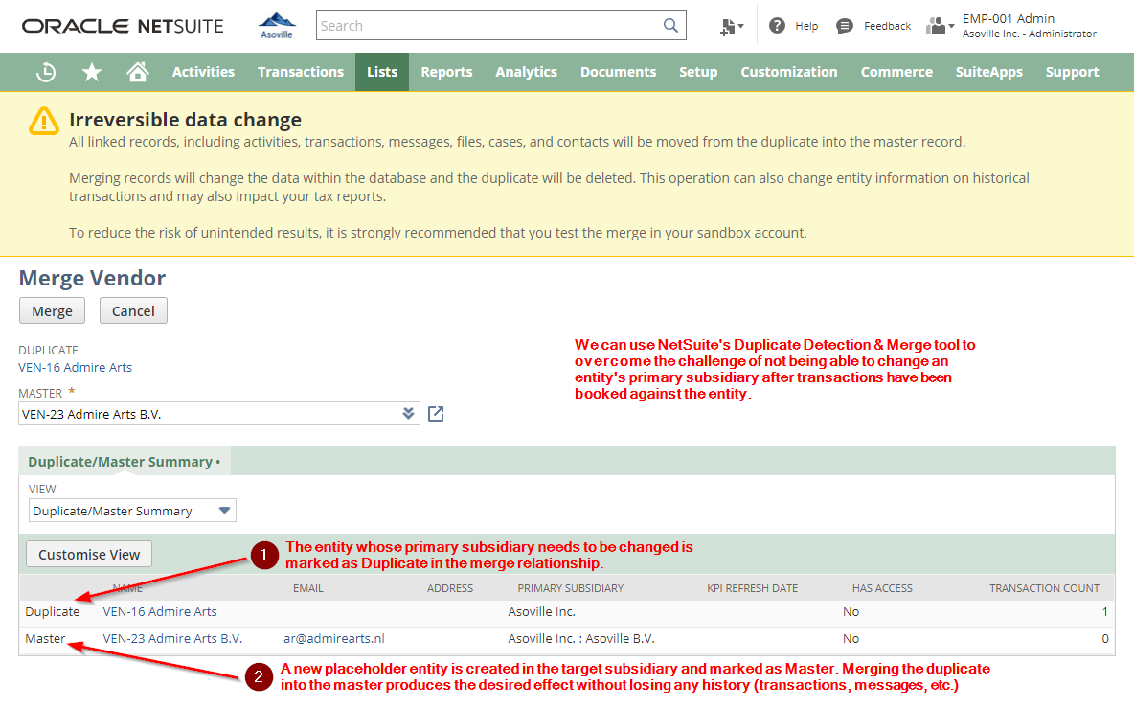Image resolution: width=1134 pixels, height=708 pixels.
Task: Open the Transactions menu
Action: [301, 72]
